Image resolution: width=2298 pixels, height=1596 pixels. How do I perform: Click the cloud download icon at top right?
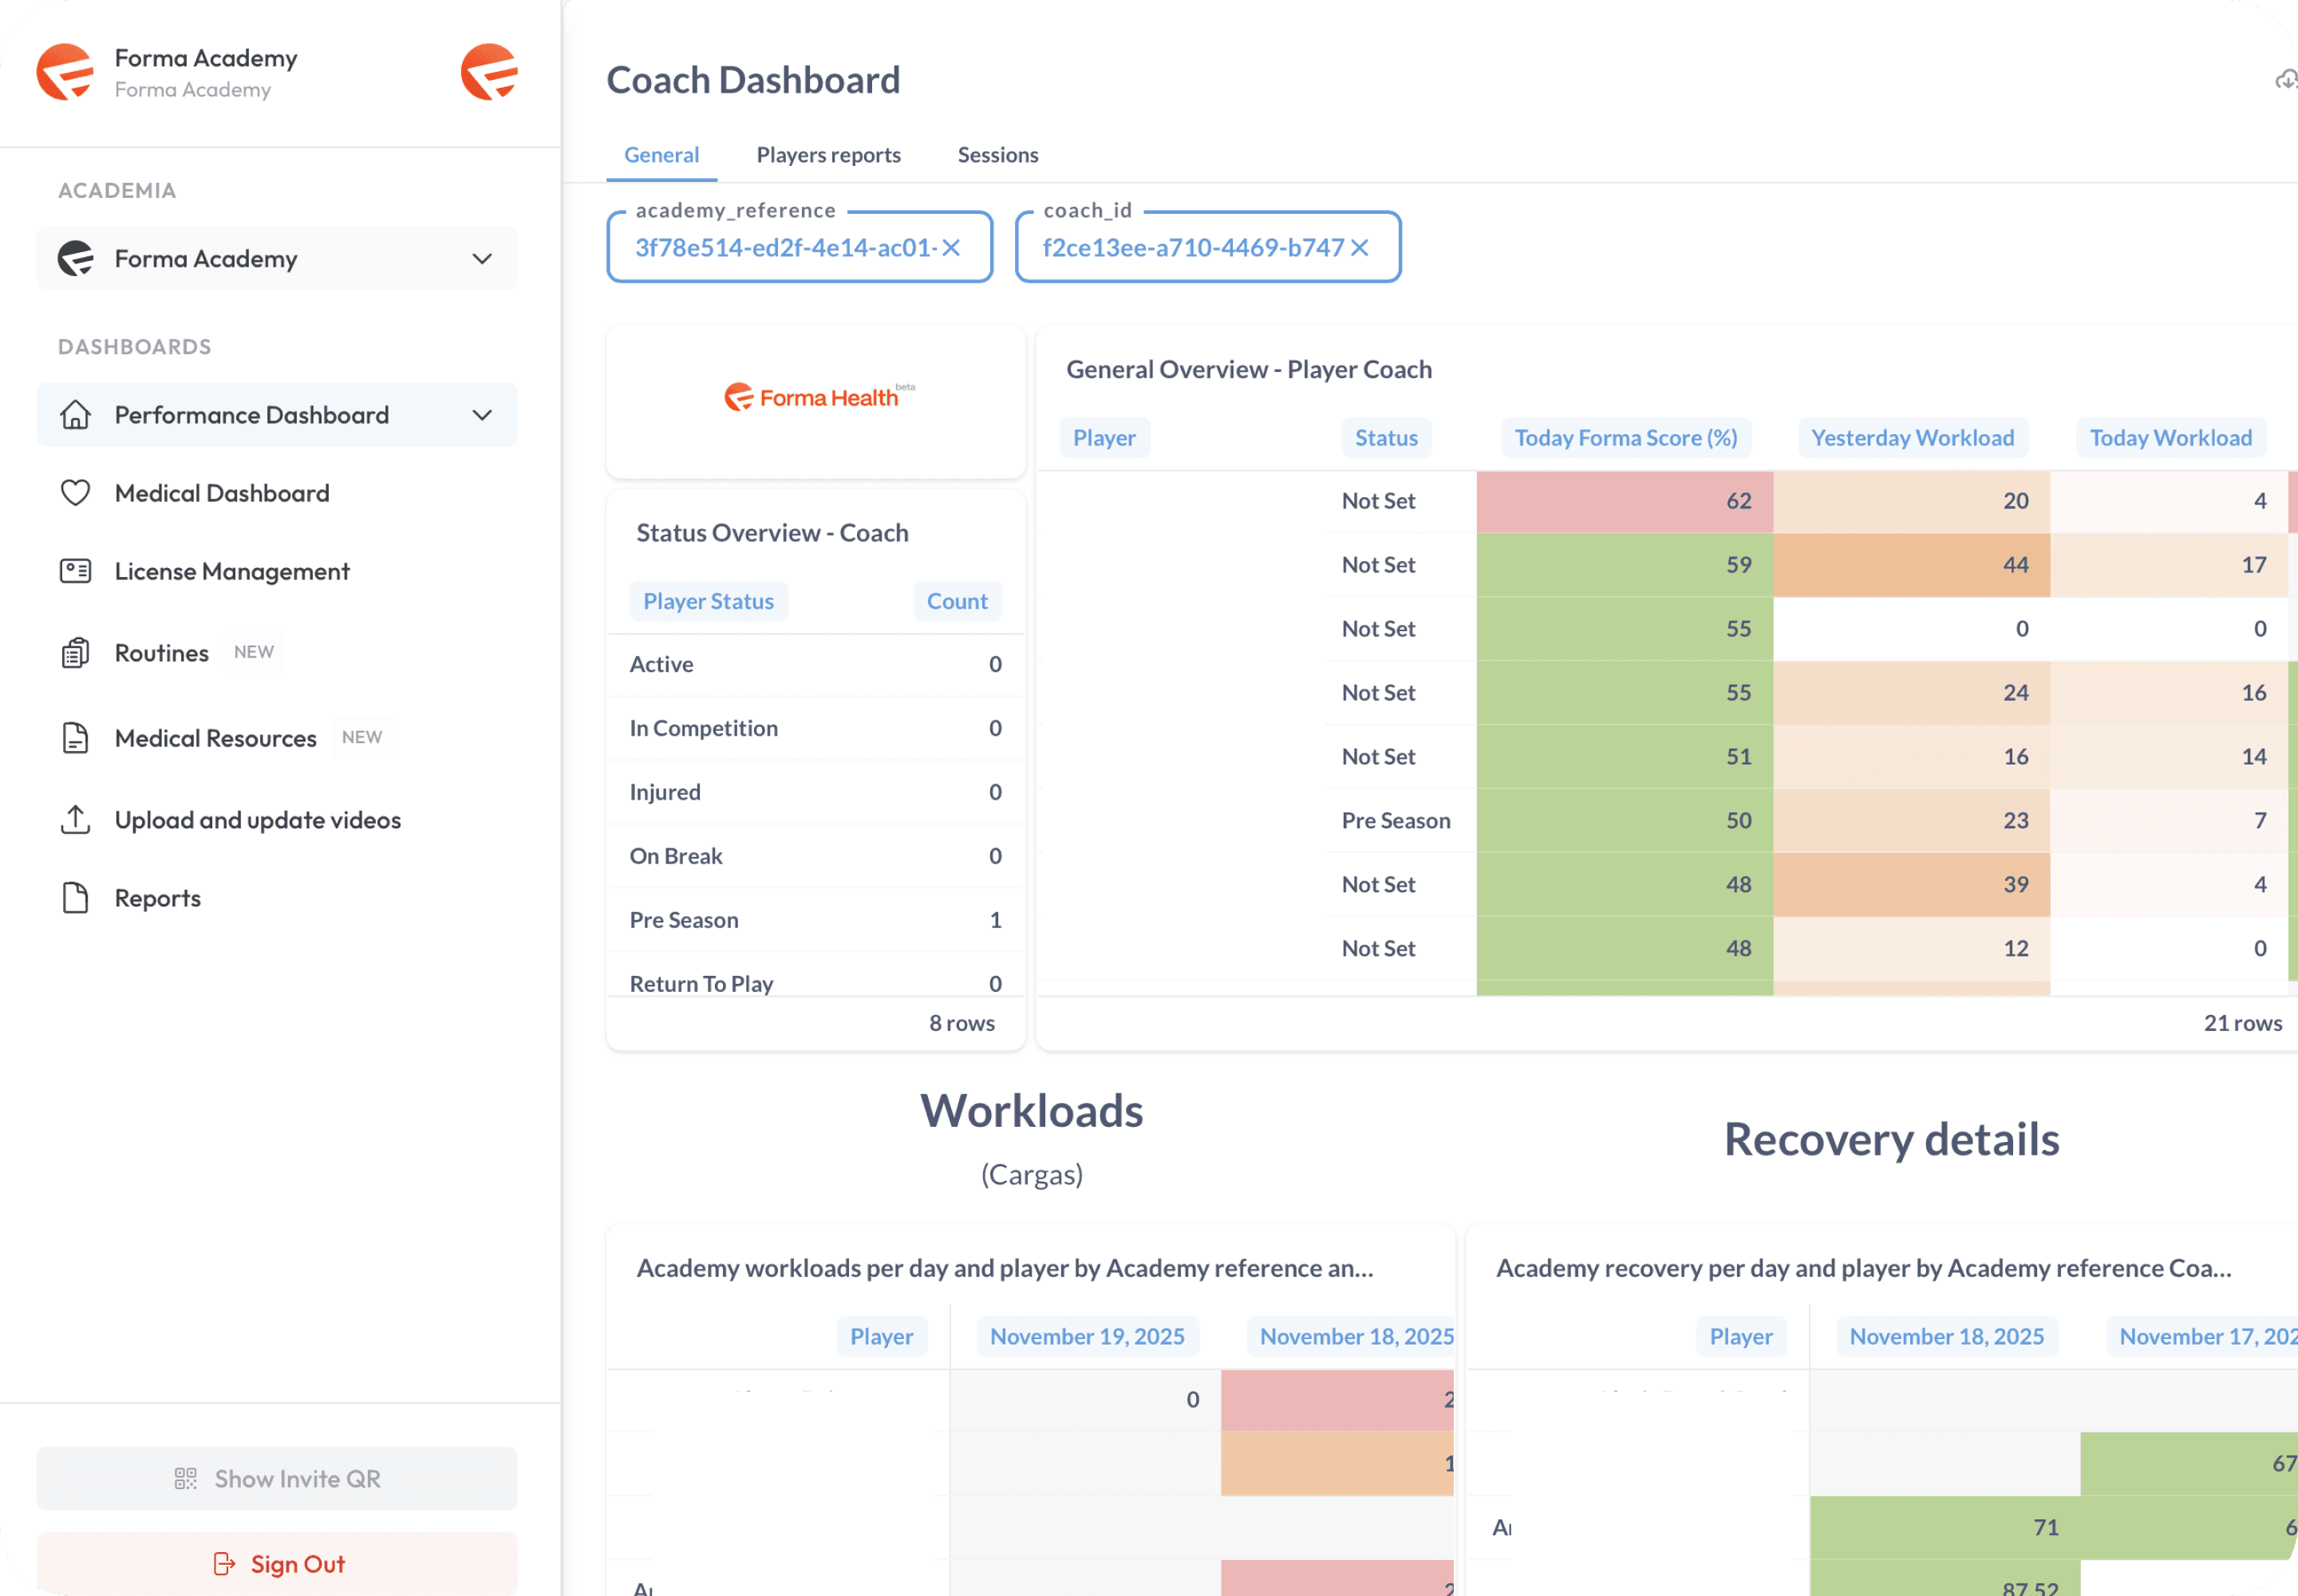[2286, 80]
